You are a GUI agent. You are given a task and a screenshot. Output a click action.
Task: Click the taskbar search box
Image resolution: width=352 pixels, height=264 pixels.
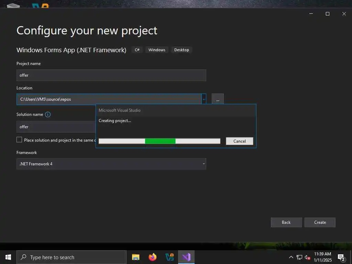[71, 257]
